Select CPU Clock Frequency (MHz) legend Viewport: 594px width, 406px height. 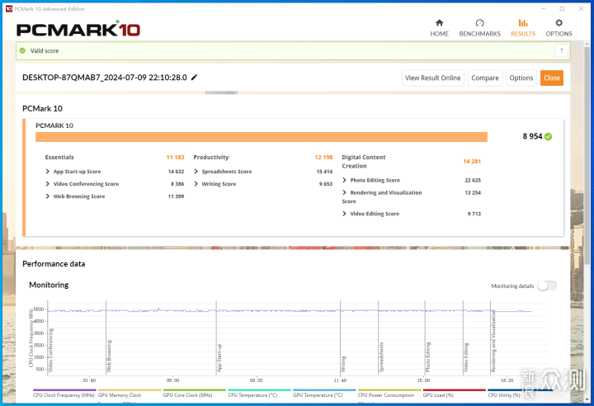tap(64, 394)
